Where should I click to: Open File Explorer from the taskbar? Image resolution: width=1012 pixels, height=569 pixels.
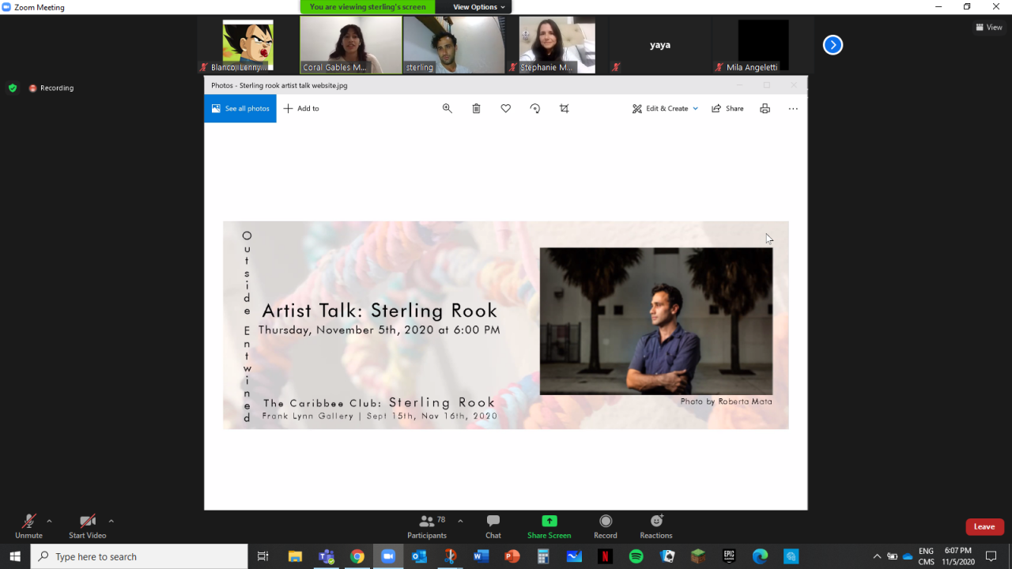pyautogui.click(x=295, y=556)
